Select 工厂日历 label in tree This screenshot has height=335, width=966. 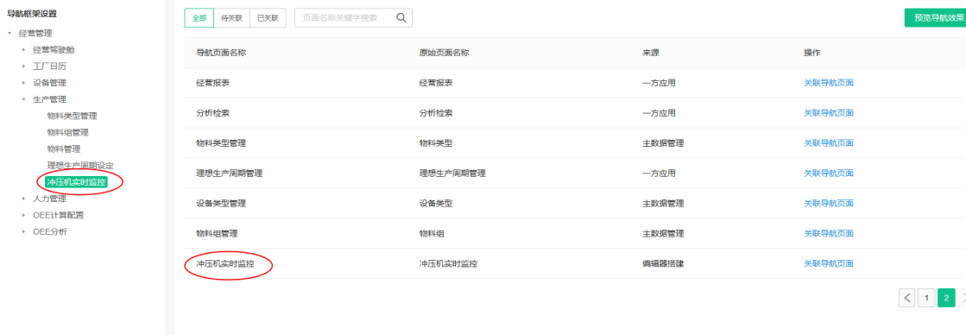pyautogui.click(x=49, y=66)
